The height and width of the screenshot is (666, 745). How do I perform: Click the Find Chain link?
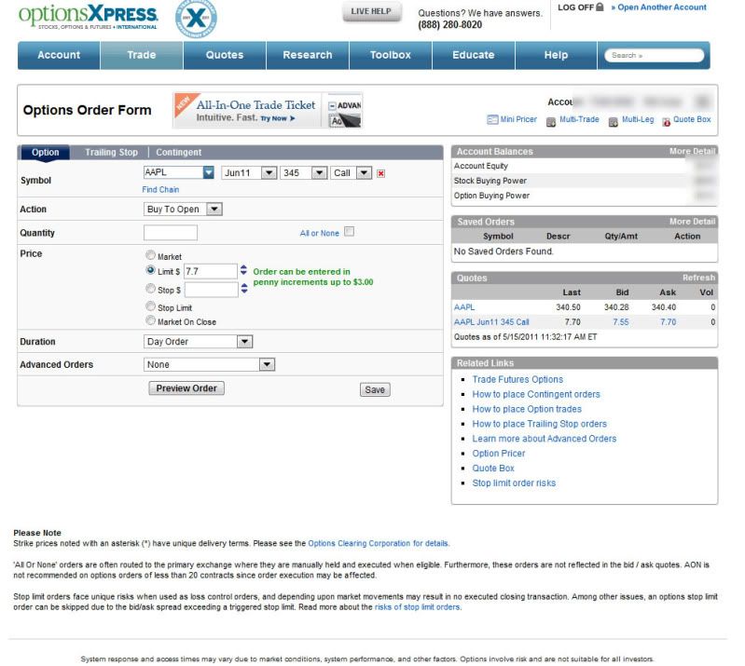[160, 190]
